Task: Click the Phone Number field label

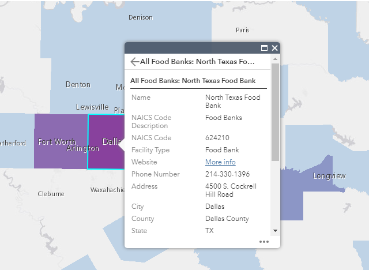Action: point(156,174)
